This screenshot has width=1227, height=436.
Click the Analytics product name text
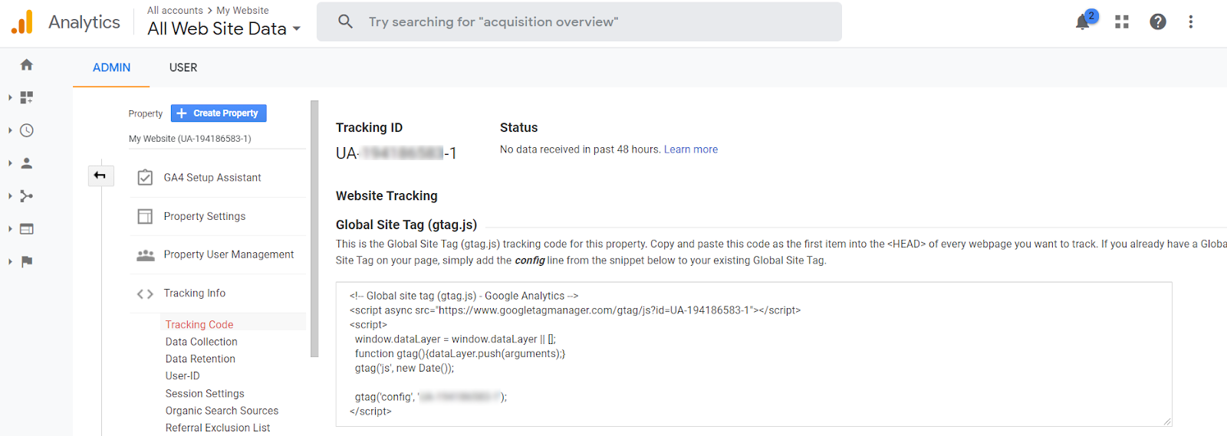coord(84,22)
